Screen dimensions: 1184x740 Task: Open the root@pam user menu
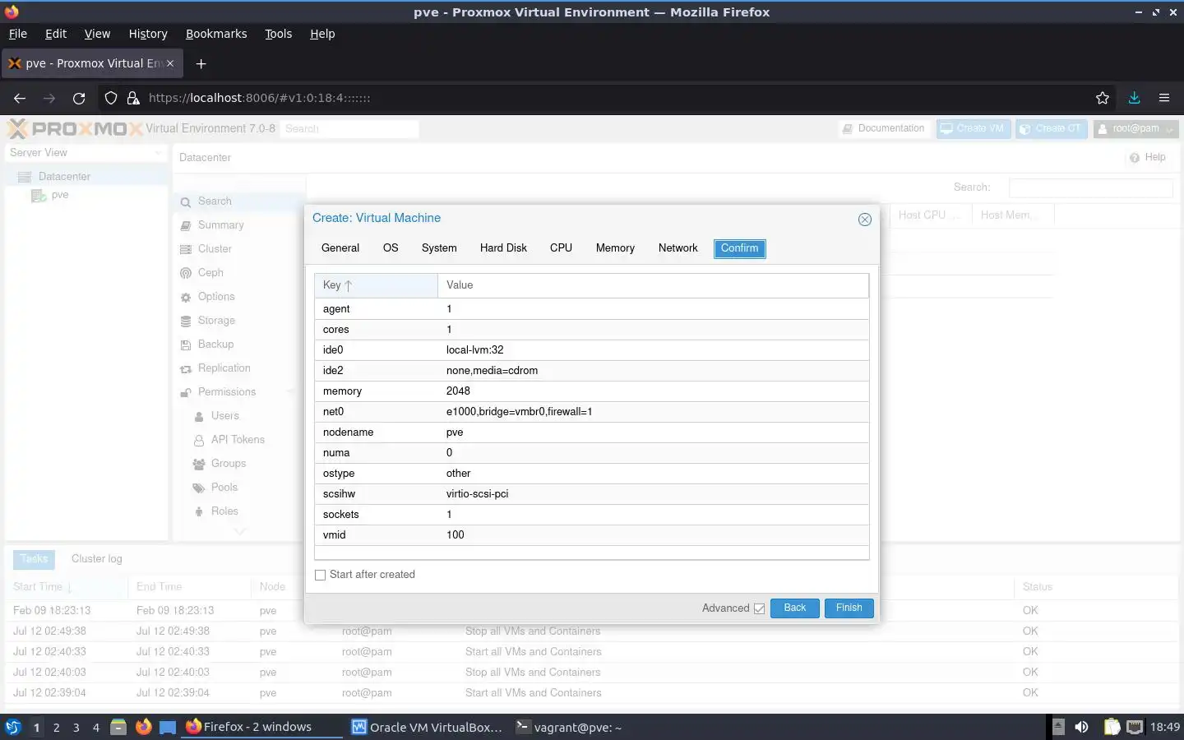[1135, 129]
